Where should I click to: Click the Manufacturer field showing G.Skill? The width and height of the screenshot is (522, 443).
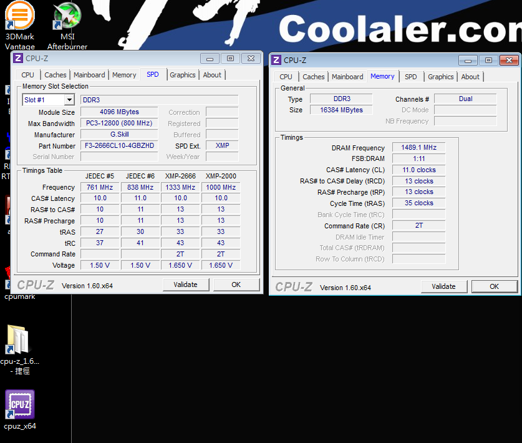point(119,135)
